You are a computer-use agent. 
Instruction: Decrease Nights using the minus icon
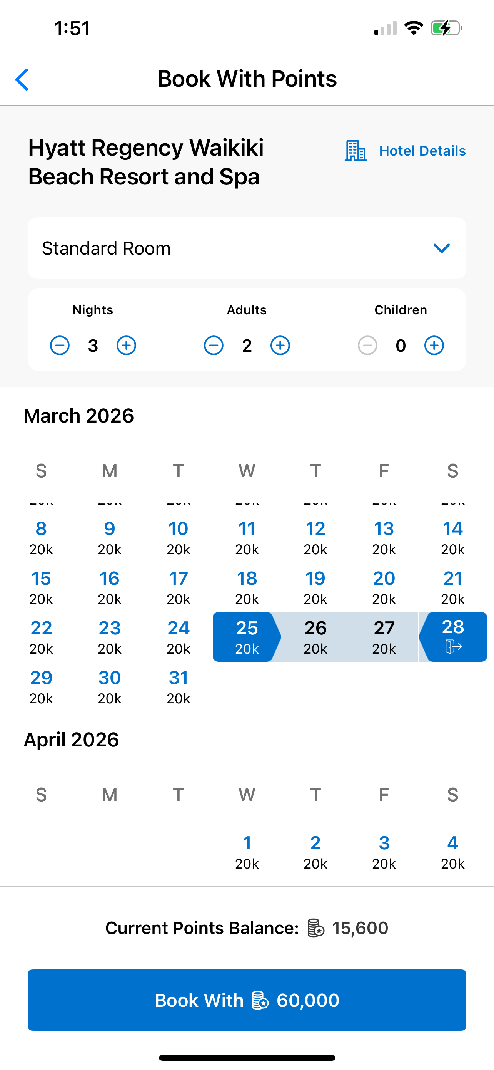pos(60,345)
